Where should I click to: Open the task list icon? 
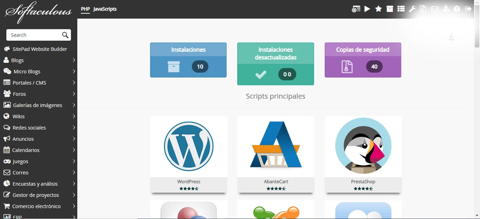pos(401,9)
